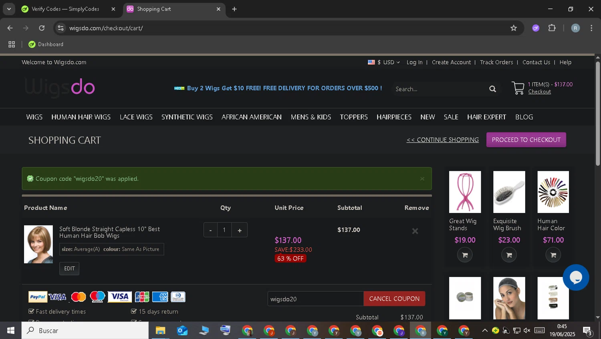Open the Chrome profile avatar
601x339 pixels.
point(575,28)
